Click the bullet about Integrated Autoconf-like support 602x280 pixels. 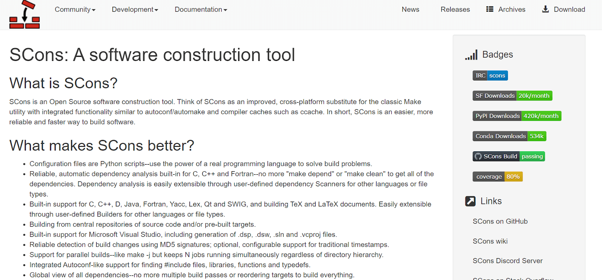pos(170,265)
